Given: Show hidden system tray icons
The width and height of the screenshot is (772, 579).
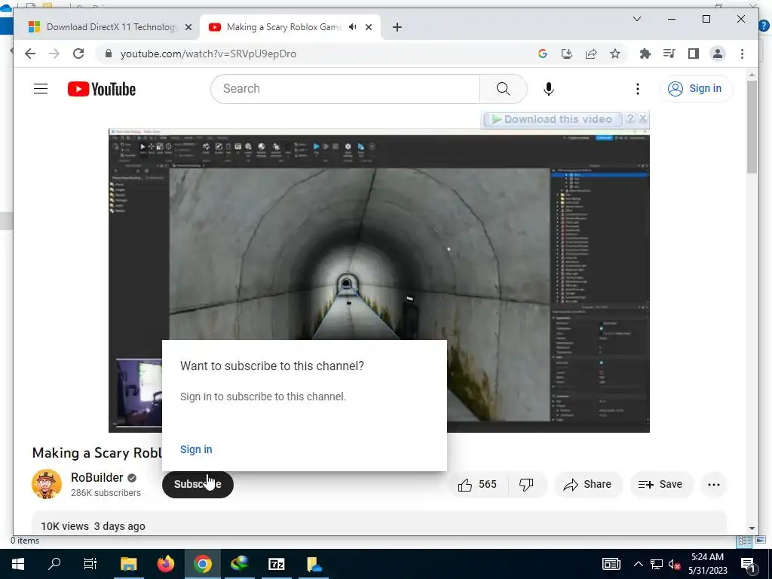Looking at the screenshot, I should point(638,564).
